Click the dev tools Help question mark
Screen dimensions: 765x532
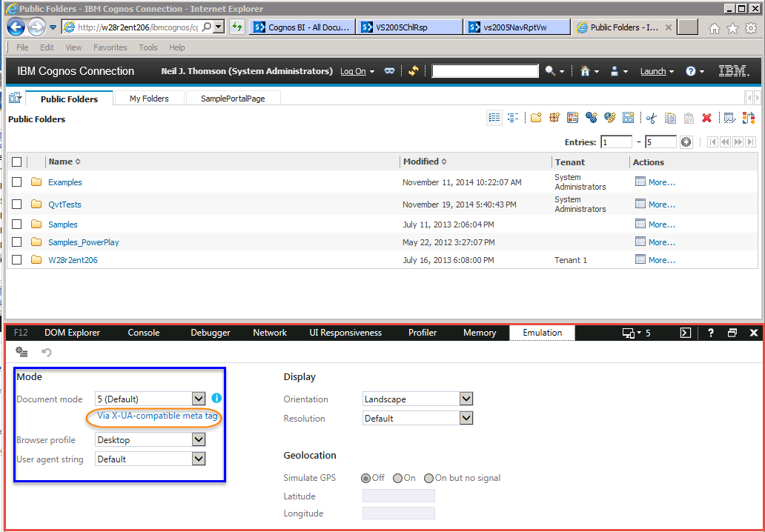711,333
